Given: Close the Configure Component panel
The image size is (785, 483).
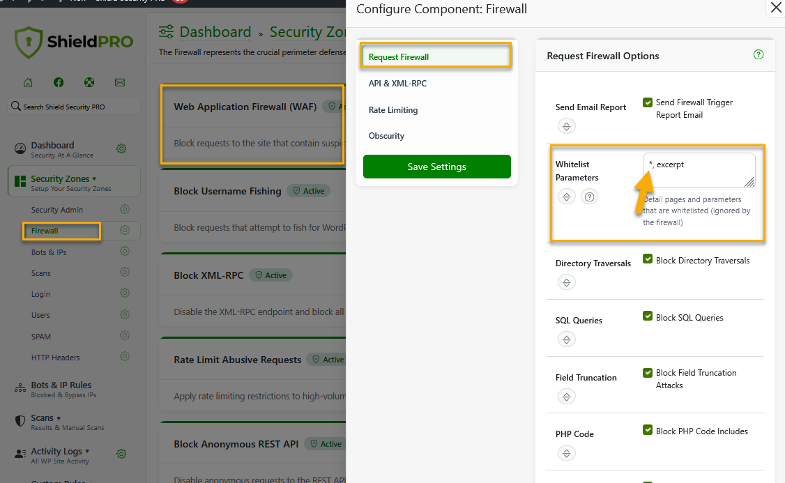Looking at the screenshot, I should pos(776,8).
